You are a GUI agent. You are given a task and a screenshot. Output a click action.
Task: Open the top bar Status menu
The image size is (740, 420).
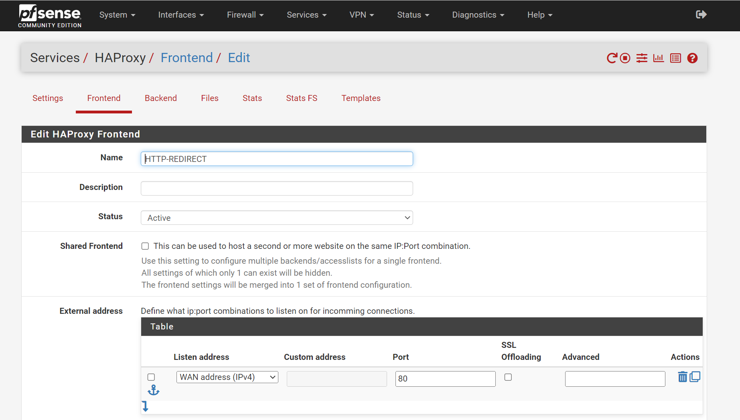click(413, 15)
